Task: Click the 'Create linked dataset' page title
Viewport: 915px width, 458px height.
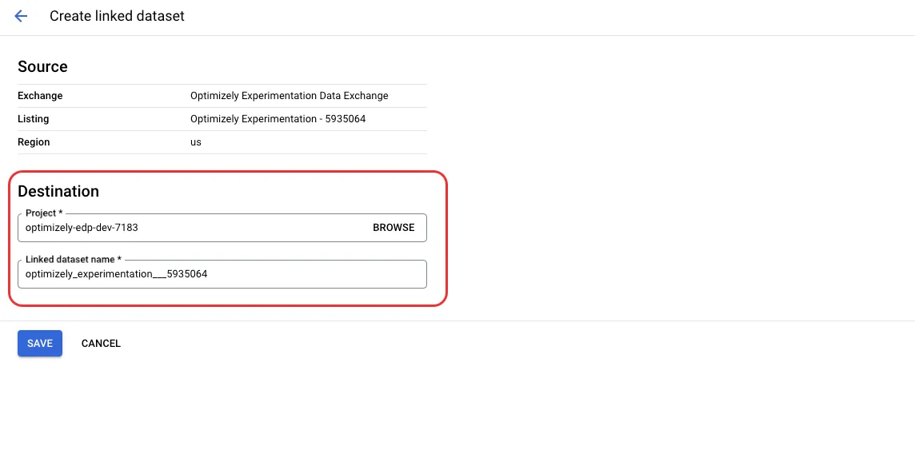Action: coord(117,16)
